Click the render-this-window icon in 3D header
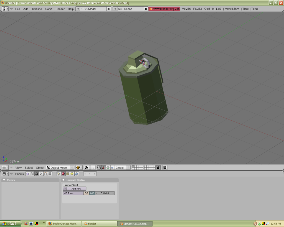 (x=165, y=168)
